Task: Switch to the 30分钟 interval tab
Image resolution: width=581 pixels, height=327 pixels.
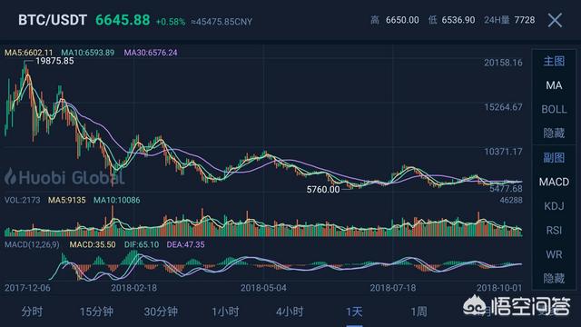Action: click(x=161, y=312)
